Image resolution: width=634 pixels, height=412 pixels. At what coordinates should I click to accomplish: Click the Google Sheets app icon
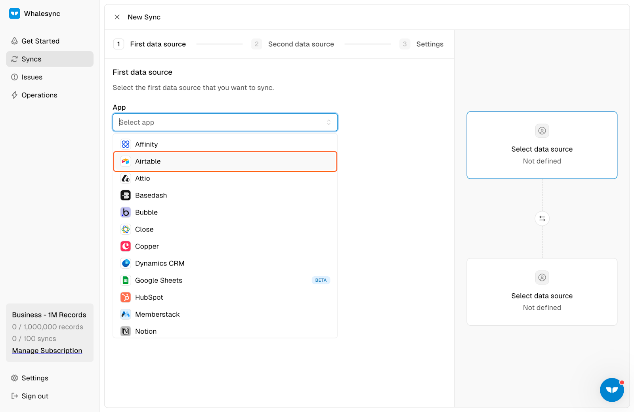click(126, 281)
